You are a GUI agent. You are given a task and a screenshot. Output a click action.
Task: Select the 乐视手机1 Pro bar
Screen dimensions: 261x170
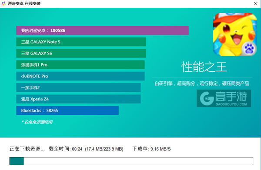click(x=80, y=65)
